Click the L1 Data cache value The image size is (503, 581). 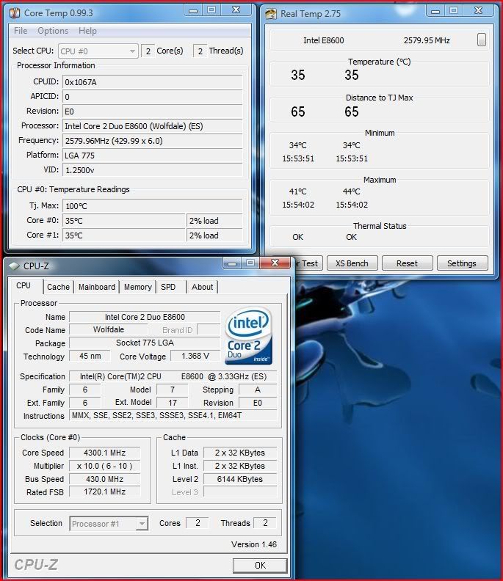click(x=240, y=453)
